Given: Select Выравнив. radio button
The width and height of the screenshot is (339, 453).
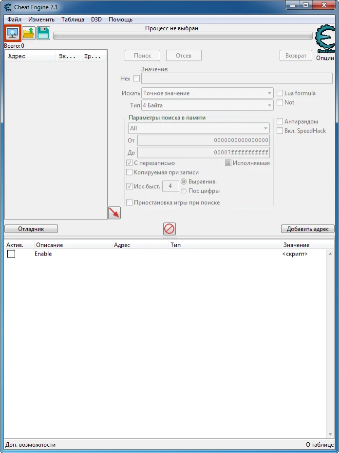Looking at the screenshot, I should (184, 182).
